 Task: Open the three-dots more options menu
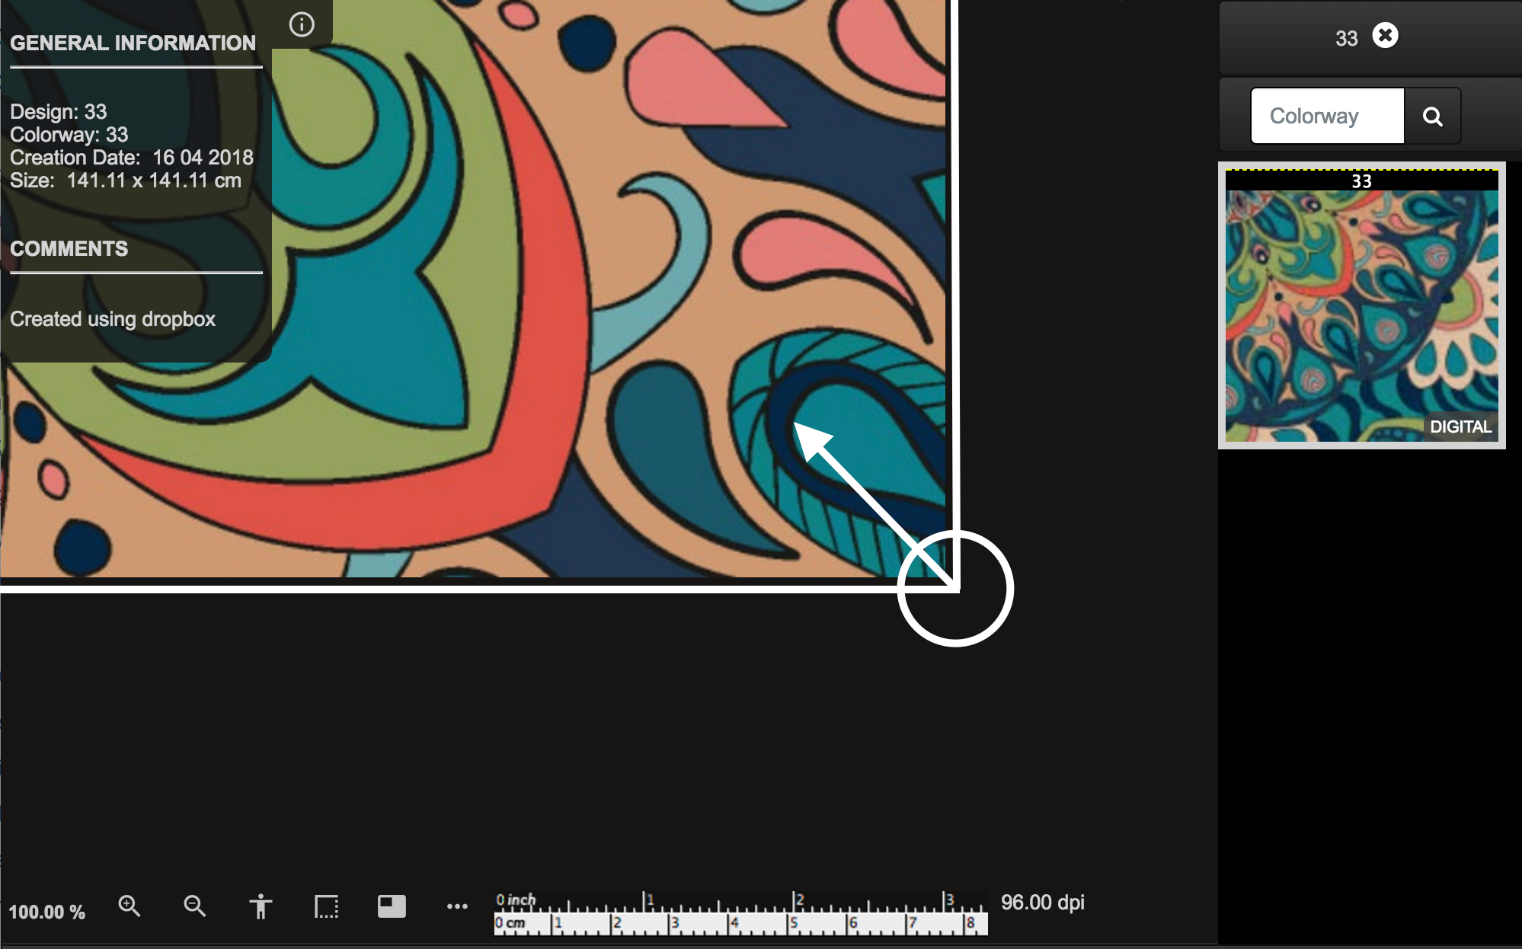457,906
